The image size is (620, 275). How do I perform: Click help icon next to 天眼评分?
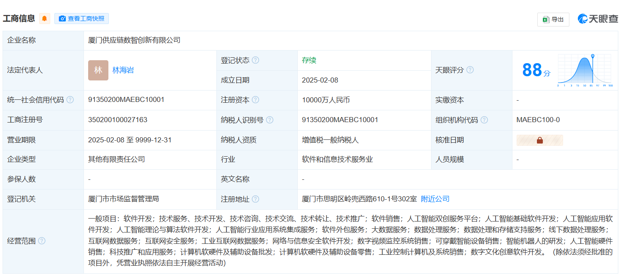pyautogui.click(x=470, y=70)
